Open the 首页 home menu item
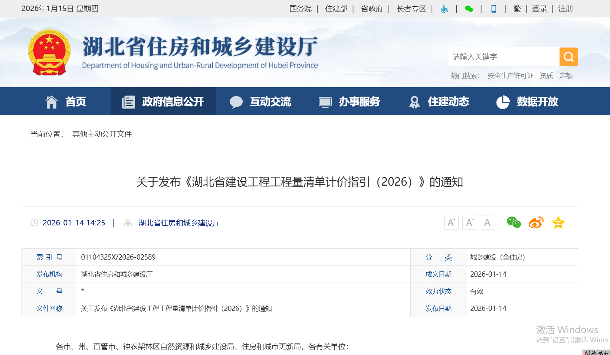The image size is (610, 355). point(66,101)
